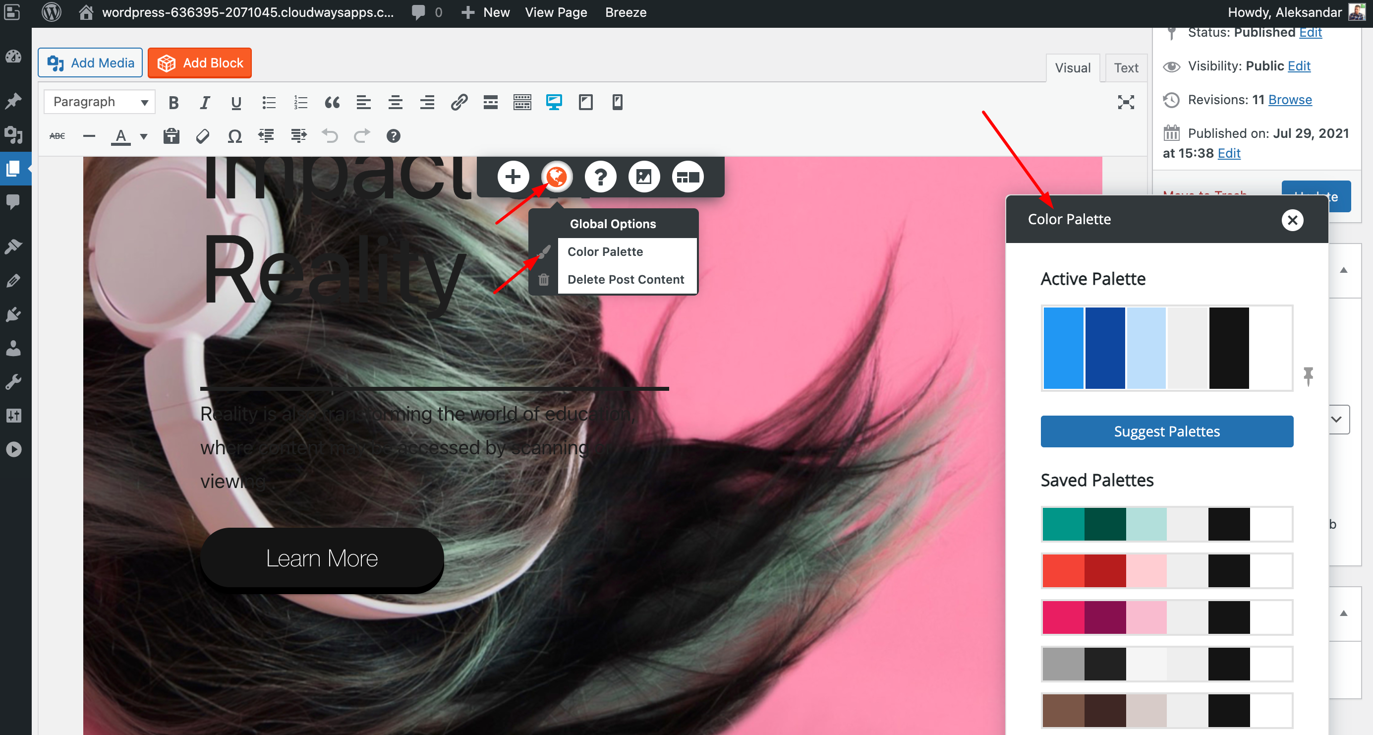Click the insert link chain icon
Screen dimensions: 1373x735
pos(459,102)
